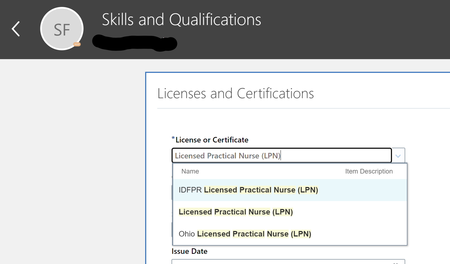Open the SF profile avatar
The width and height of the screenshot is (450, 264).
coord(62,29)
